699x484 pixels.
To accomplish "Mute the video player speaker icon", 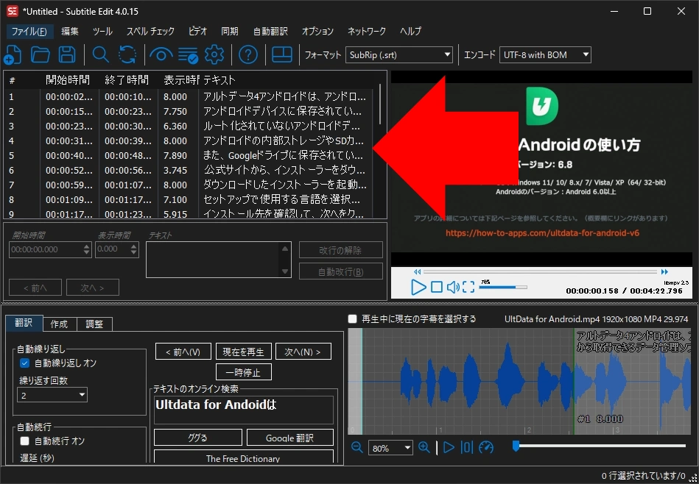I will [x=453, y=287].
